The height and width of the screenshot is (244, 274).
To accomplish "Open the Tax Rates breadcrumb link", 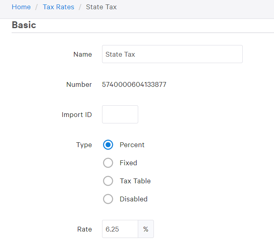I will [x=58, y=7].
